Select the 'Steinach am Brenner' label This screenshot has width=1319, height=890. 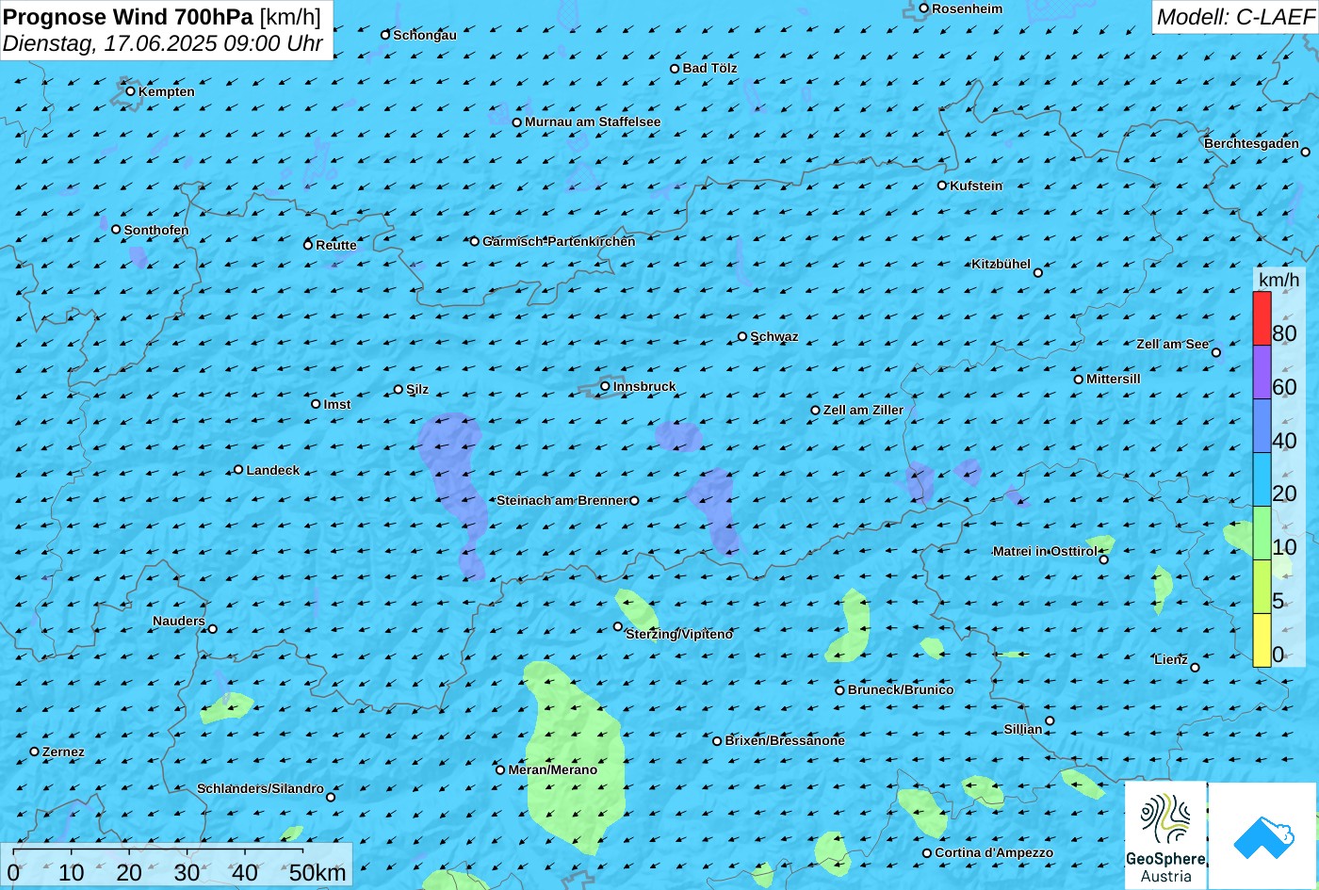(562, 500)
